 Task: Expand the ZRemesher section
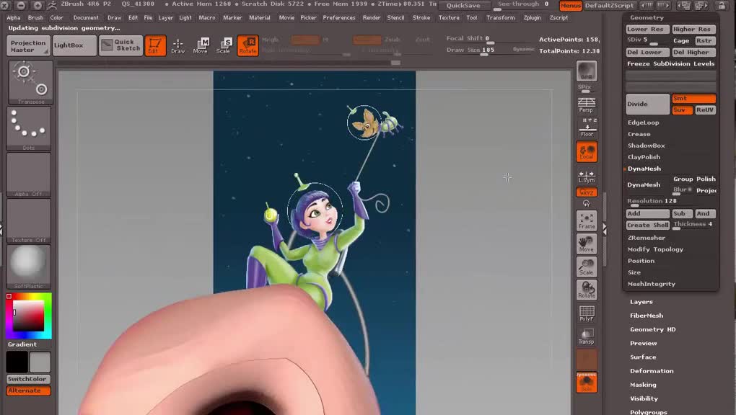pos(646,238)
